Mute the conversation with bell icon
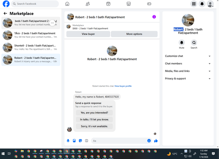 coord(182,42)
